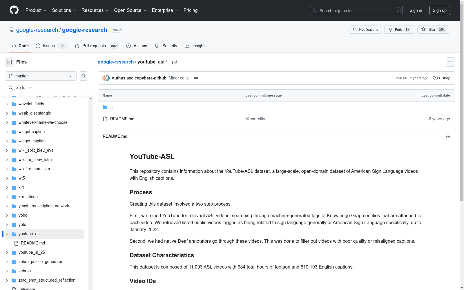Open the more options ellipsis menu
The image size is (464, 290).
[x=450, y=62]
